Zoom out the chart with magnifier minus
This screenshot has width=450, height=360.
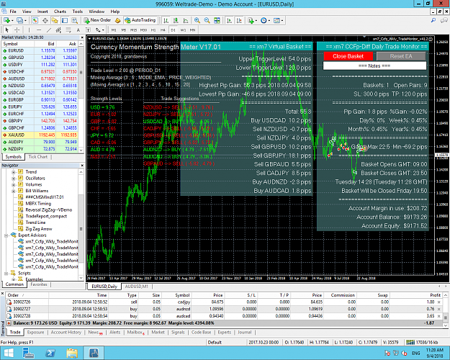click(207, 20)
